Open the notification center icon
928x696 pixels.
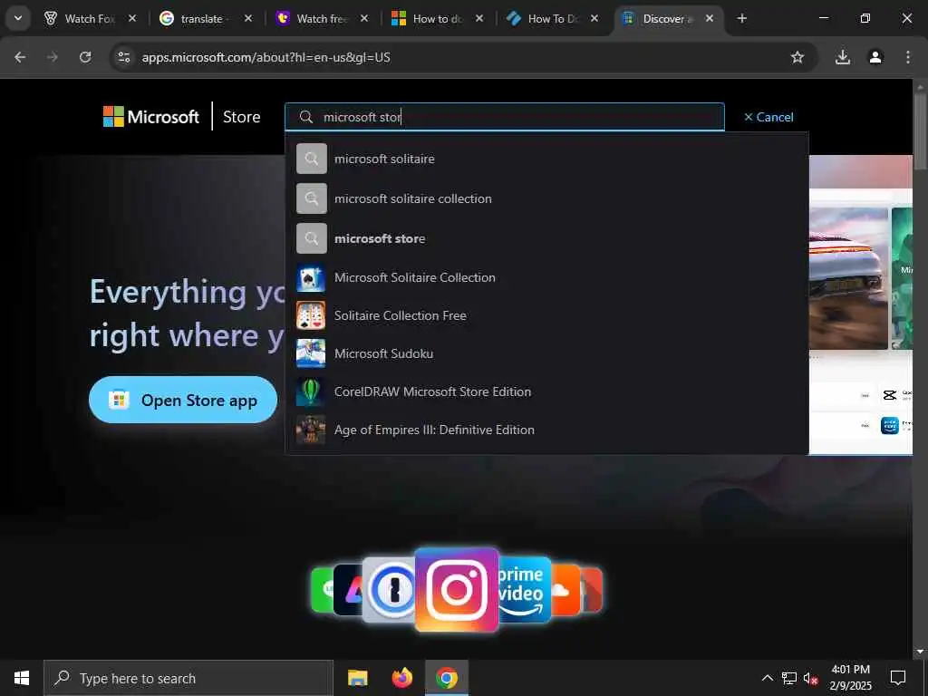[898, 678]
